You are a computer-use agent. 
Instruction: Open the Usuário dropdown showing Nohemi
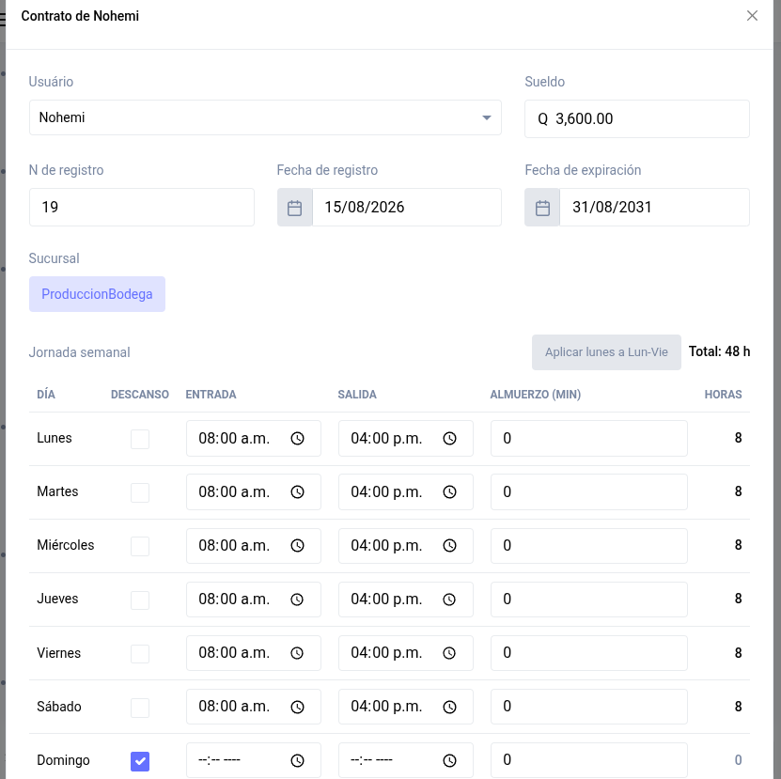pyautogui.click(x=265, y=117)
